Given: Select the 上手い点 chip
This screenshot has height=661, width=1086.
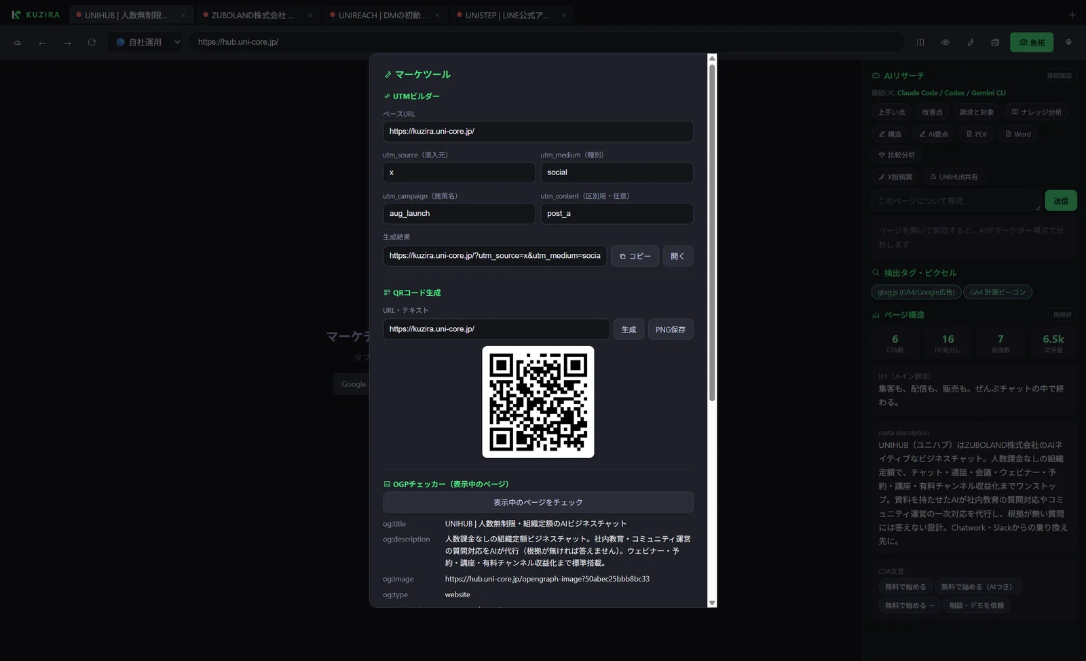Looking at the screenshot, I should 891,113.
